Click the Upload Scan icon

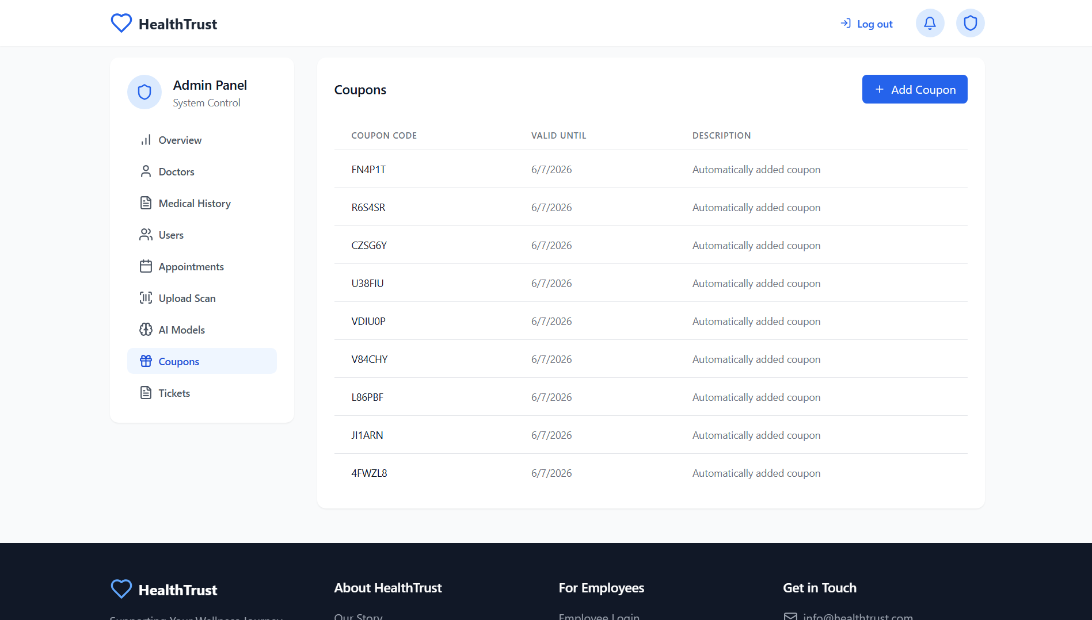(146, 298)
